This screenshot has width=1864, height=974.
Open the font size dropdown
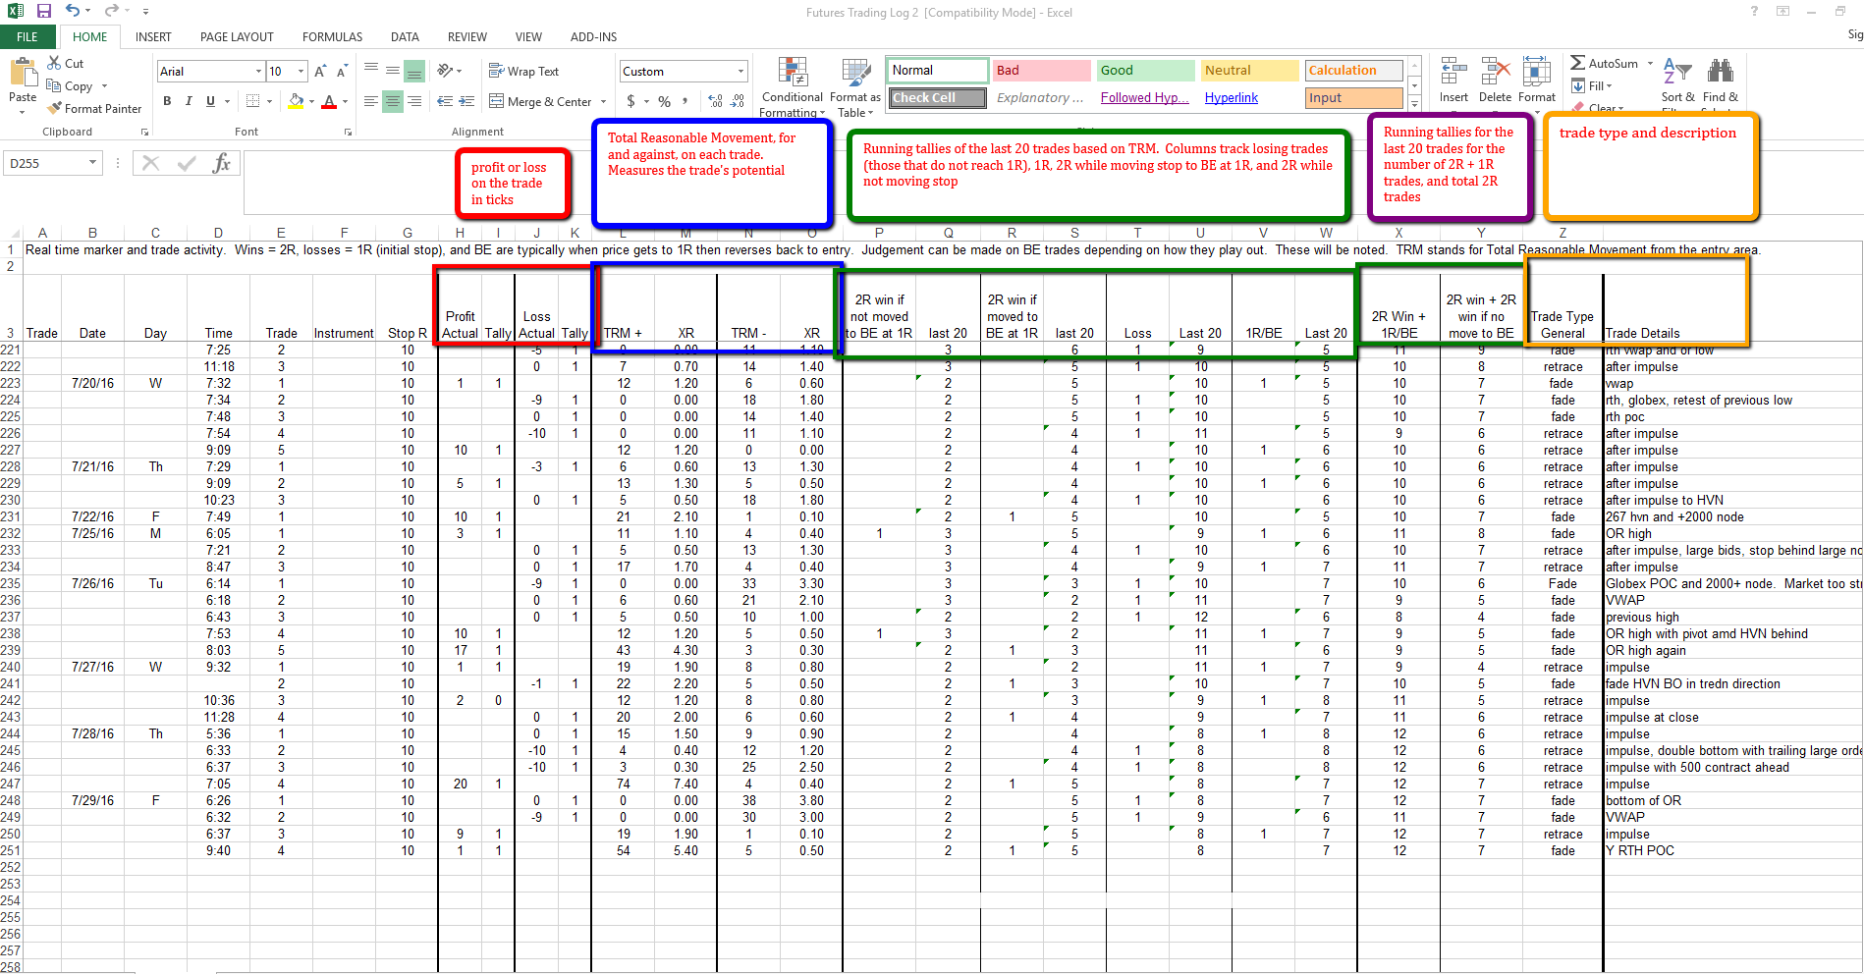(299, 71)
